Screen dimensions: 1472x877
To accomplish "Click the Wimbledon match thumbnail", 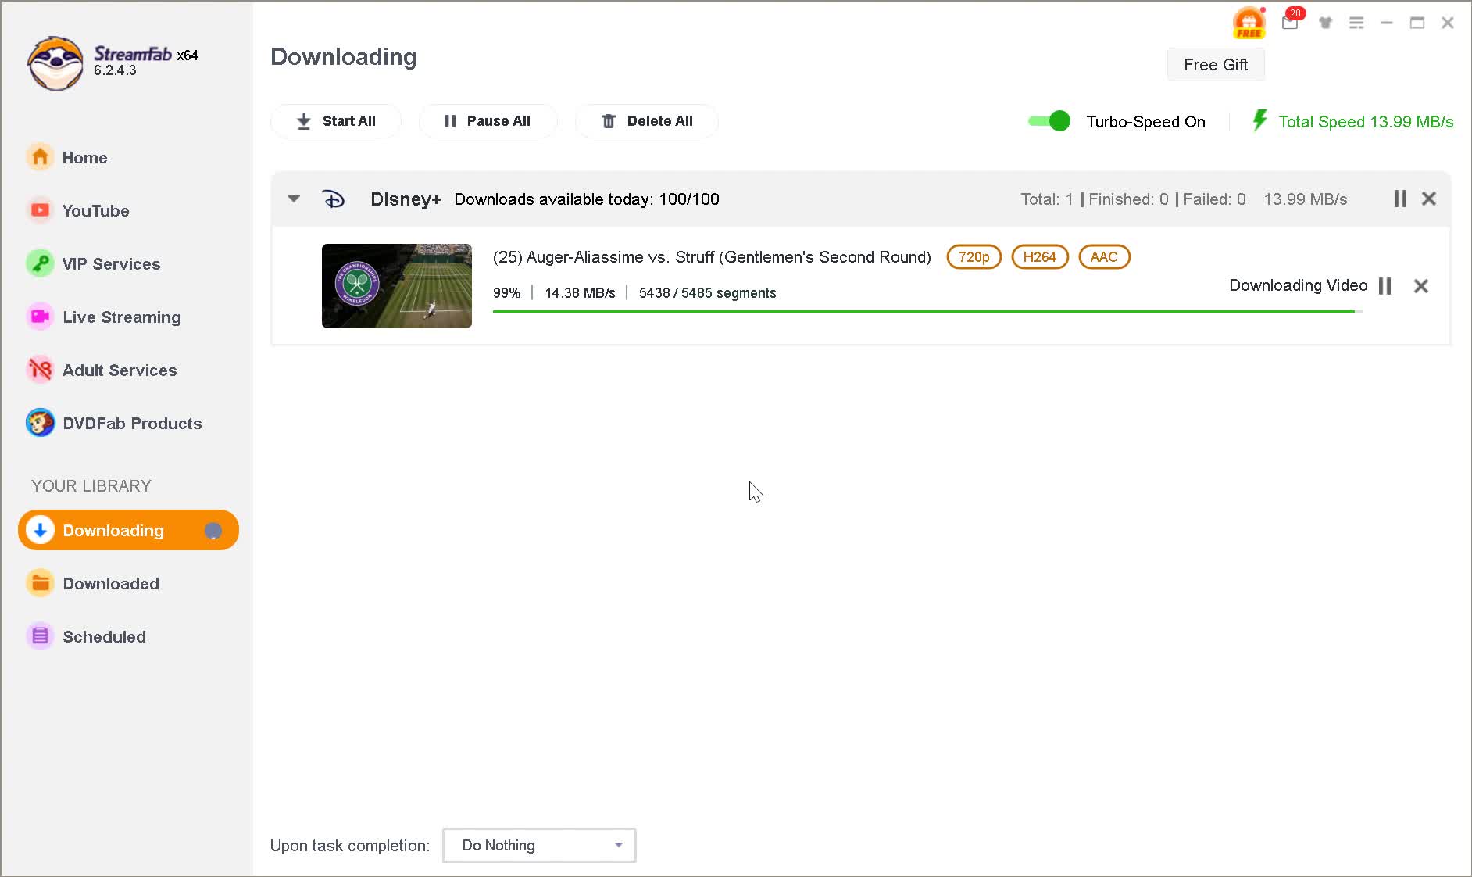I will click(397, 286).
